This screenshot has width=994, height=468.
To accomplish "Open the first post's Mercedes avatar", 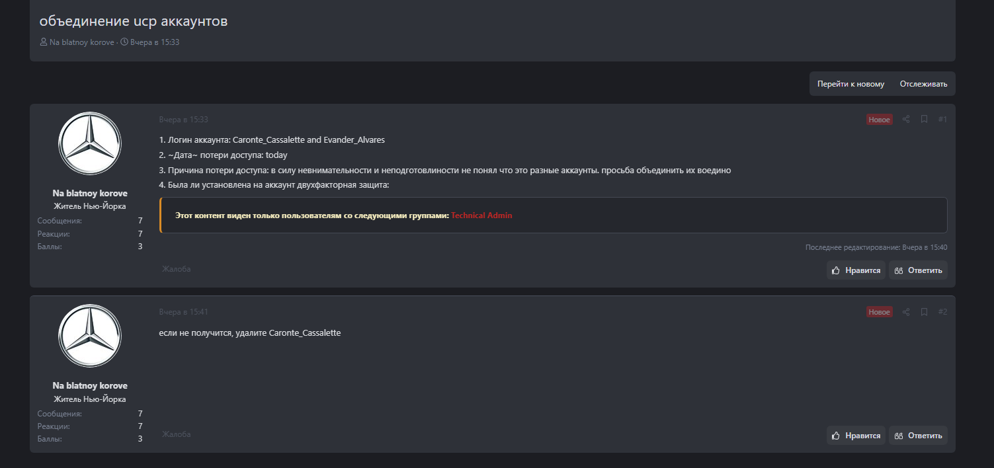I will [x=90, y=143].
